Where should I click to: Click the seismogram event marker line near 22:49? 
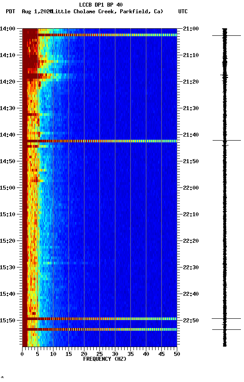(x=226, y=318)
